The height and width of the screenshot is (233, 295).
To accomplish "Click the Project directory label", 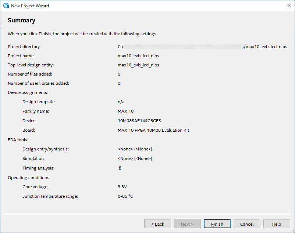I will (24, 47).
